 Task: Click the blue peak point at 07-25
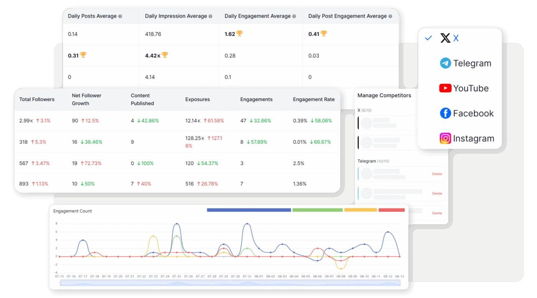tap(176, 224)
